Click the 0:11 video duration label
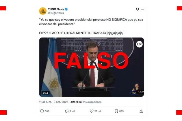 (46, 93)
